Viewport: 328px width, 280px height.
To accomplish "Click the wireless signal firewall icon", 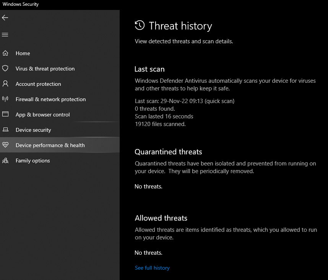I will pos(5,99).
